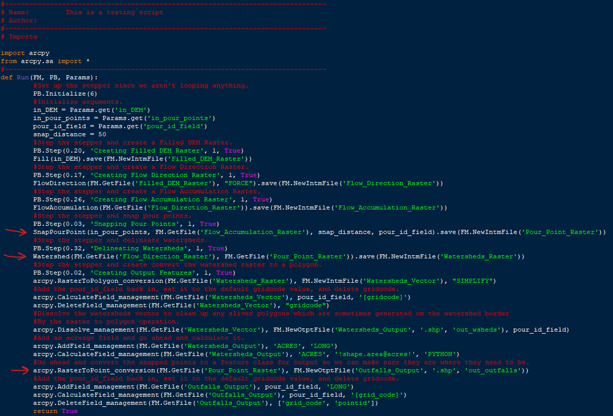This screenshot has height=416, width=613.
Task: Click 'PB.Initialize(6)' call
Action: click(x=65, y=94)
